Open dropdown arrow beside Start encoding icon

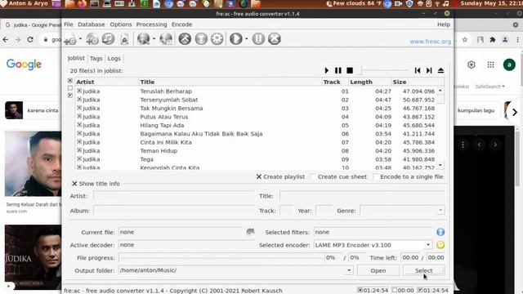[247, 39]
